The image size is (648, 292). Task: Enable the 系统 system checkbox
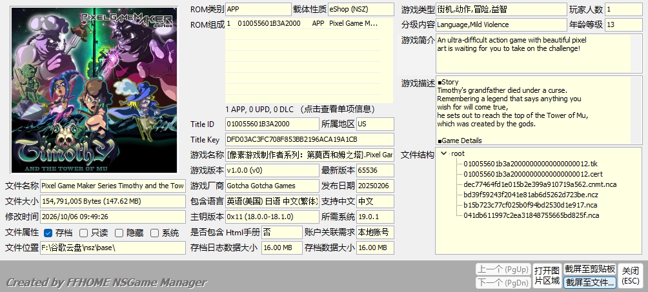[x=154, y=233]
